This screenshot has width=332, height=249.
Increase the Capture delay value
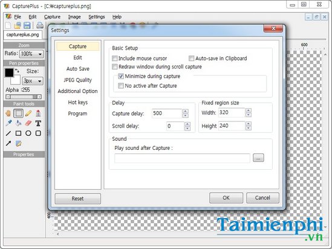click(x=186, y=111)
